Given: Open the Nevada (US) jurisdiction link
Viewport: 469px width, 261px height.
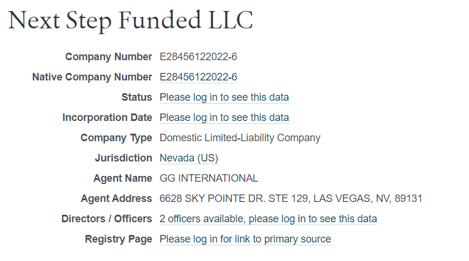Looking at the screenshot, I should [x=189, y=158].
